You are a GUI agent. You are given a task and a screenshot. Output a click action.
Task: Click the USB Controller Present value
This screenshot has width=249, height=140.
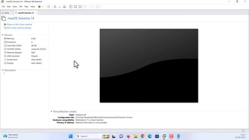35,56
